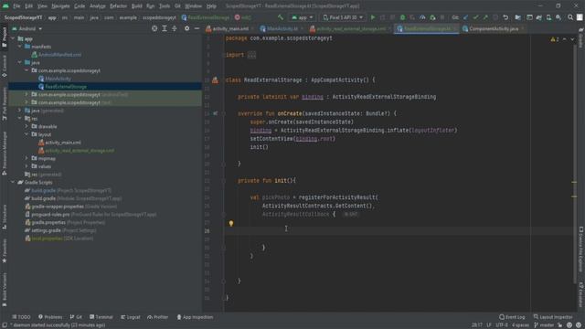Run the app with the green play button
Screen dimensions: 585x329
(372, 17)
